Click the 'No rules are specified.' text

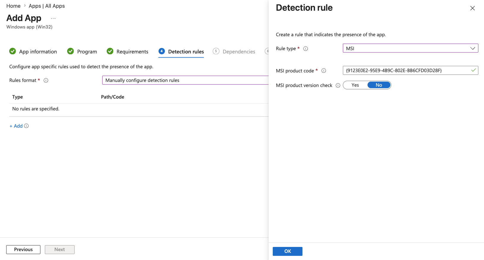point(36,109)
